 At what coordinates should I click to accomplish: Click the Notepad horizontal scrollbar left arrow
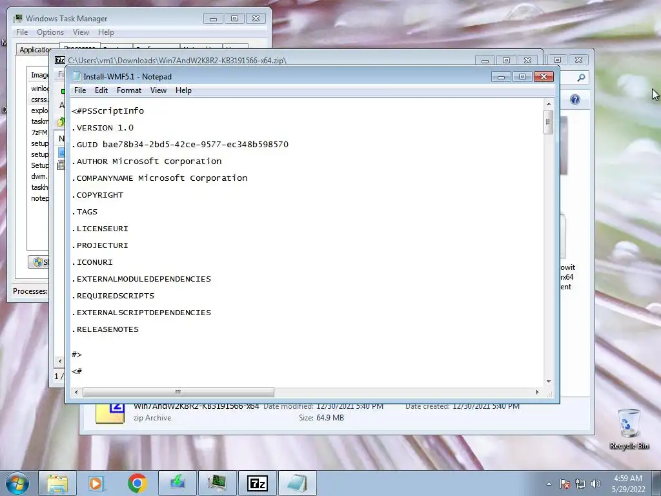76,392
